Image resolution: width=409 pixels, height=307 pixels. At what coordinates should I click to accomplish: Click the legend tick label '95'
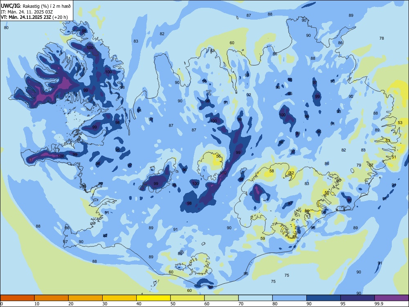tap(343, 304)
